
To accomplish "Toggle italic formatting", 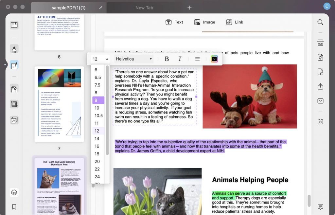I will (x=180, y=59).
